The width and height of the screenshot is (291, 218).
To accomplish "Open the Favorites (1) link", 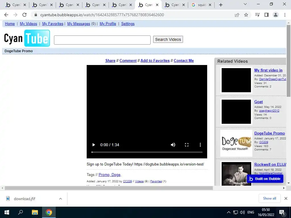I will 156,181.
